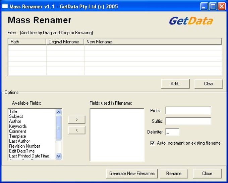Click Available Fields scroll down arrow

pyautogui.click(x=59, y=156)
